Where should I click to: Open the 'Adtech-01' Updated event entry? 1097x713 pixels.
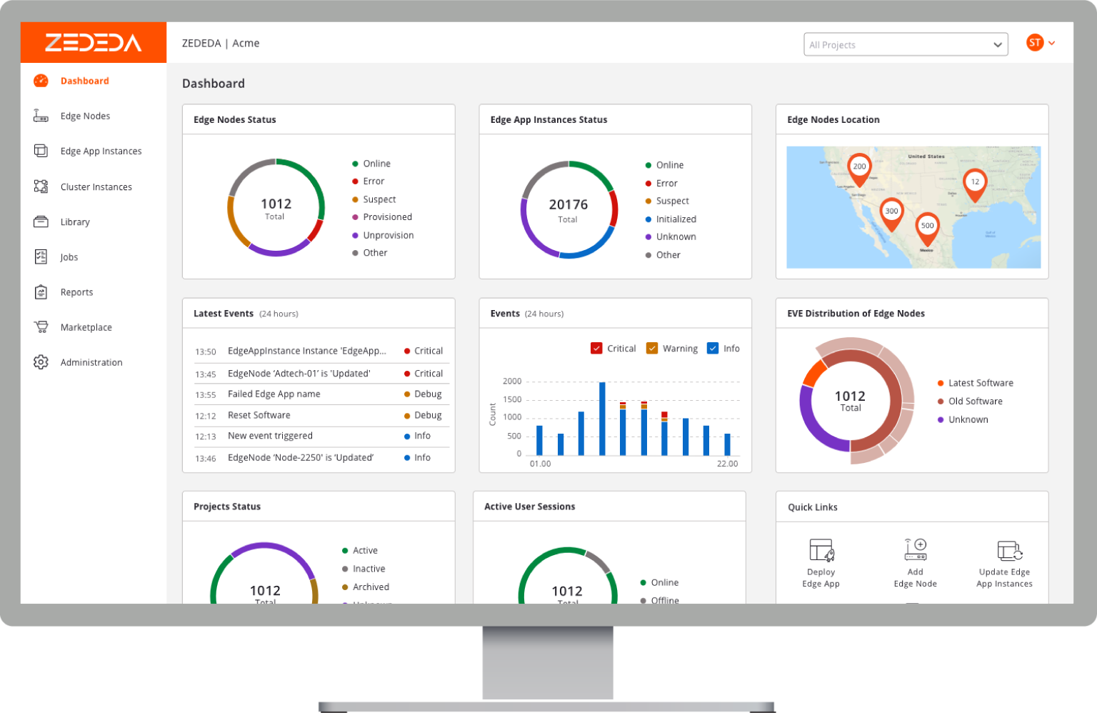[x=299, y=374]
